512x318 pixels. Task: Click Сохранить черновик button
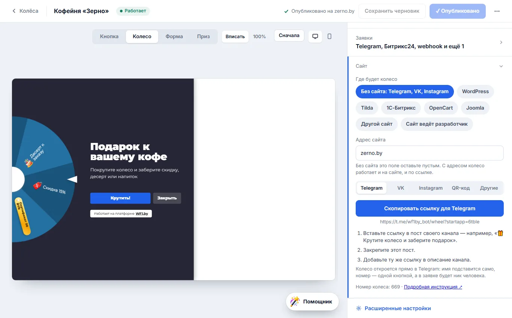pos(392,11)
